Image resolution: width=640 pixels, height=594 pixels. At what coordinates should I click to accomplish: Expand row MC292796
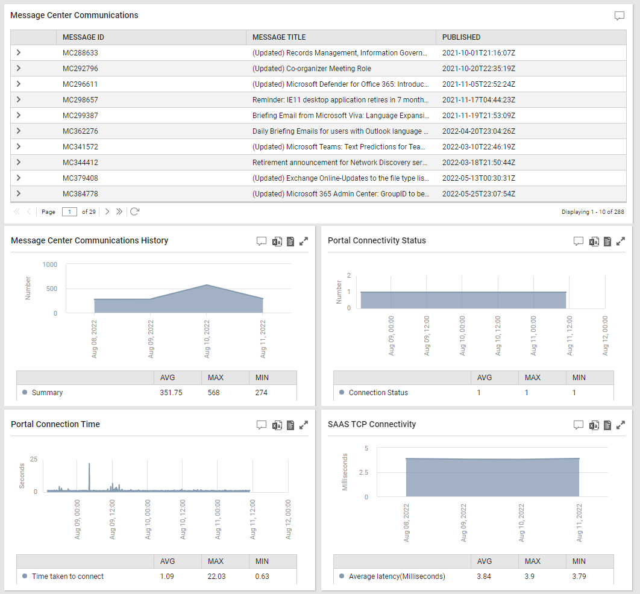pos(18,68)
